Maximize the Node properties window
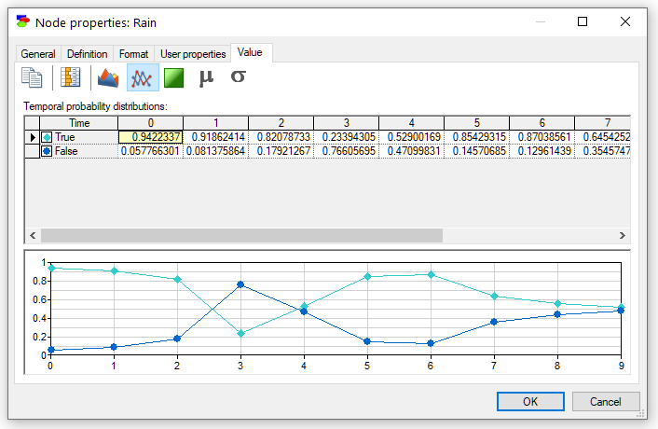 583,21
